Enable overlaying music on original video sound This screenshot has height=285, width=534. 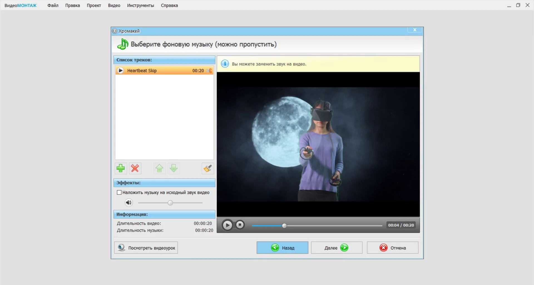click(x=119, y=192)
